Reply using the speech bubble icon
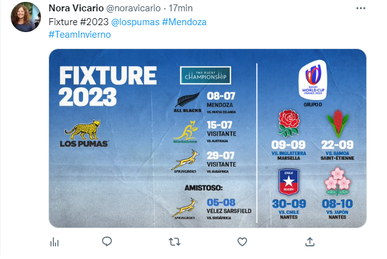Screen dimensions: 387x259 click(107, 241)
